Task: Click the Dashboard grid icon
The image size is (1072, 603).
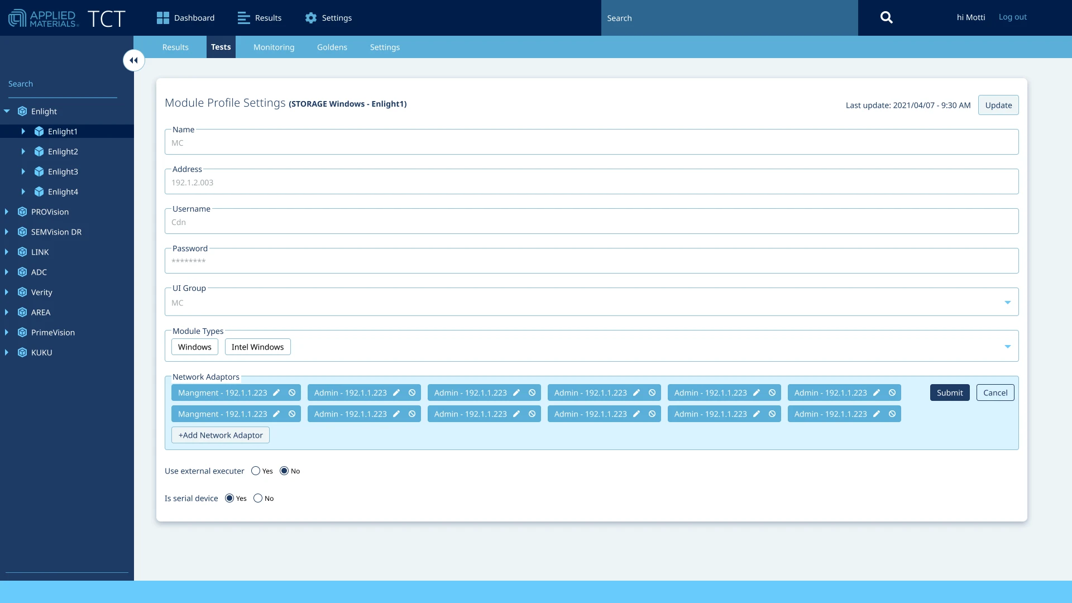Action: (x=162, y=18)
